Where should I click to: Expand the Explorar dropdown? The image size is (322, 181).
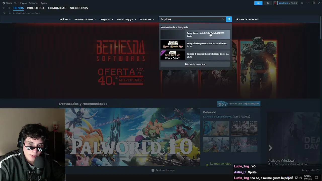point(65,19)
